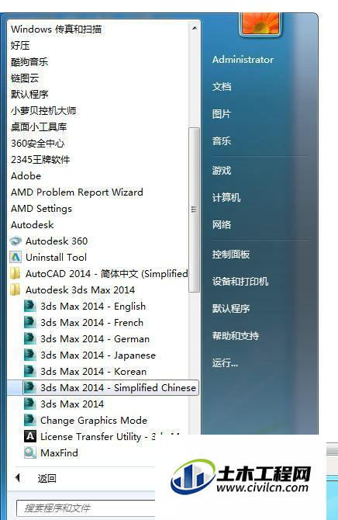Open 音乐 library
Image resolution: width=338 pixels, height=520 pixels.
click(222, 140)
